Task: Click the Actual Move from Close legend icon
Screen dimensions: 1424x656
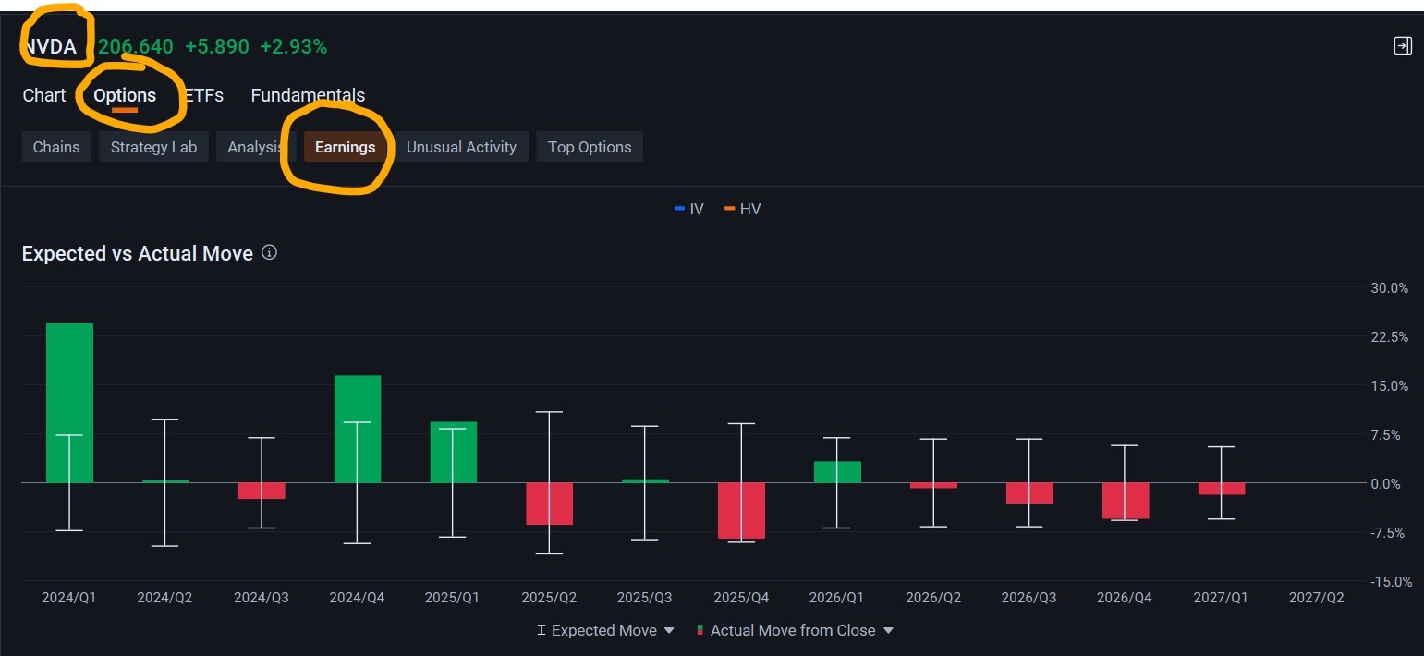Action: click(700, 630)
